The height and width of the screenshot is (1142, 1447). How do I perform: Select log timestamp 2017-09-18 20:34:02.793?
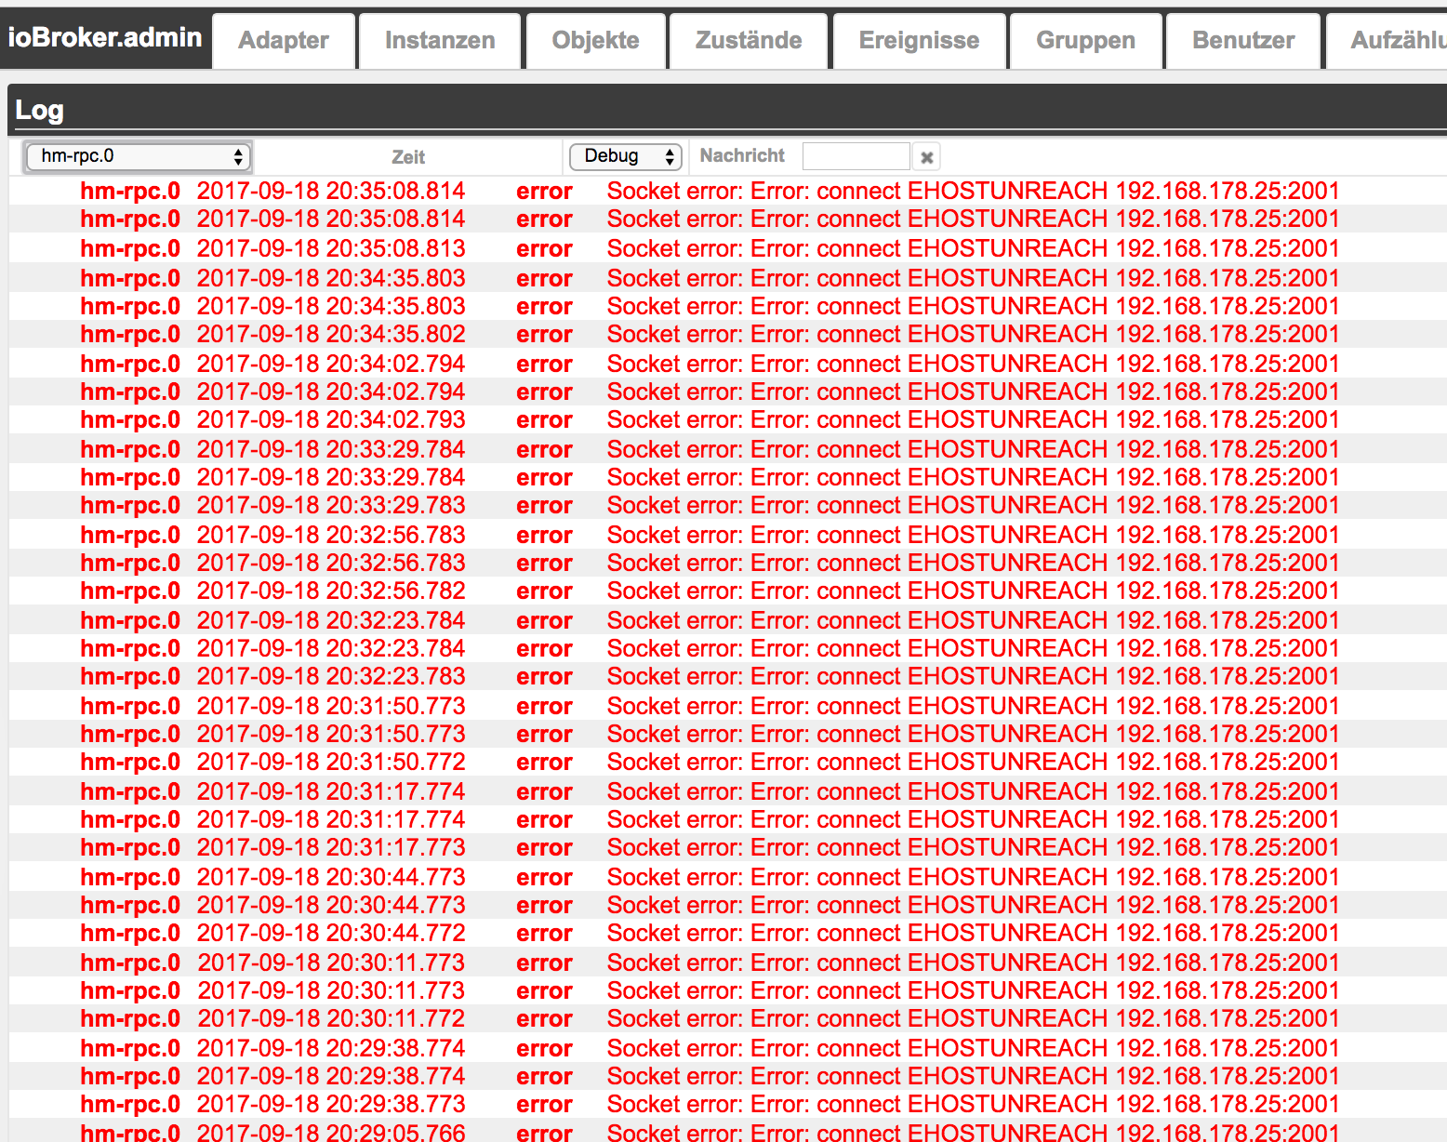(x=331, y=420)
